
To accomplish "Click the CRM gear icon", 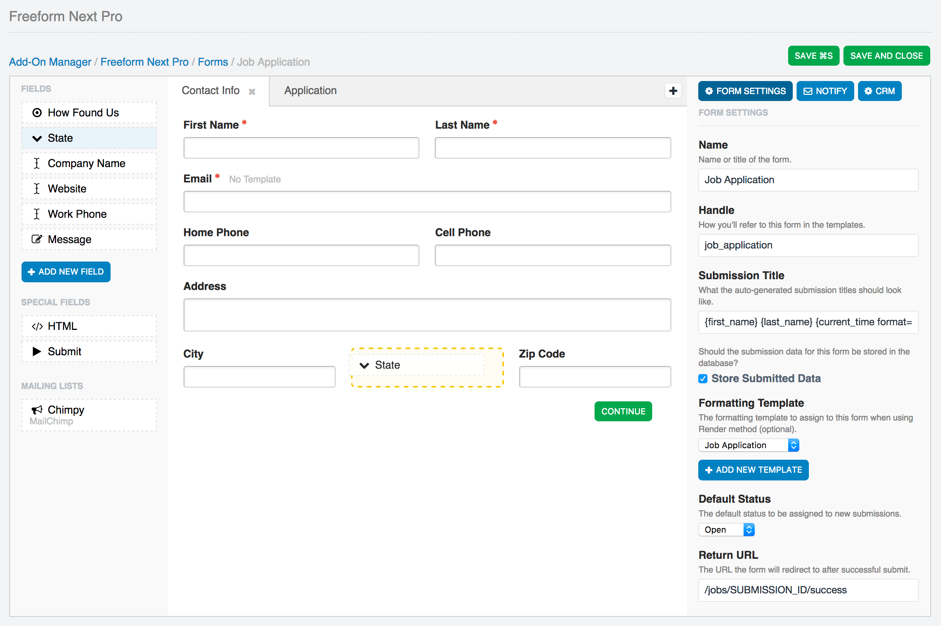I will 868,91.
